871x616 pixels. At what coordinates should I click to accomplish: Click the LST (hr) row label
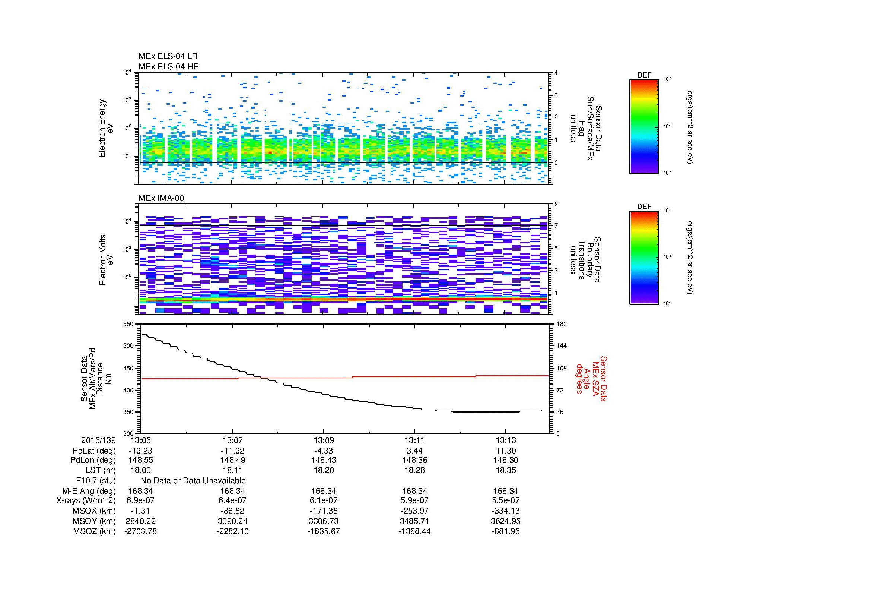pyautogui.click(x=101, y=471)
